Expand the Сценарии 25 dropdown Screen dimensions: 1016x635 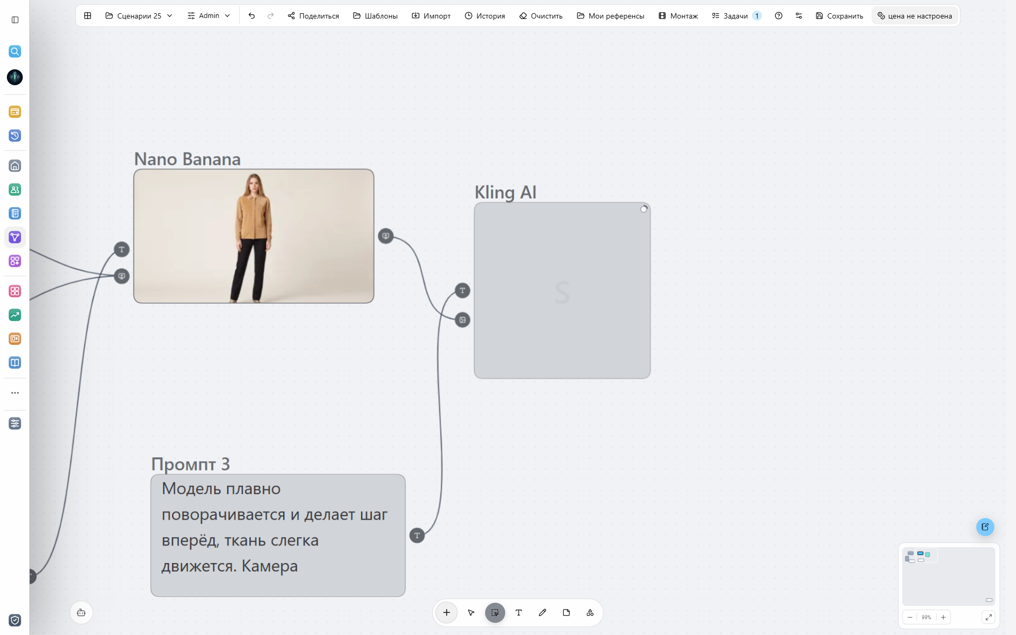pos(139,16)
